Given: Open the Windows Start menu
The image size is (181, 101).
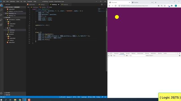Looking at the screenshot, I should [x=1, y=100].
